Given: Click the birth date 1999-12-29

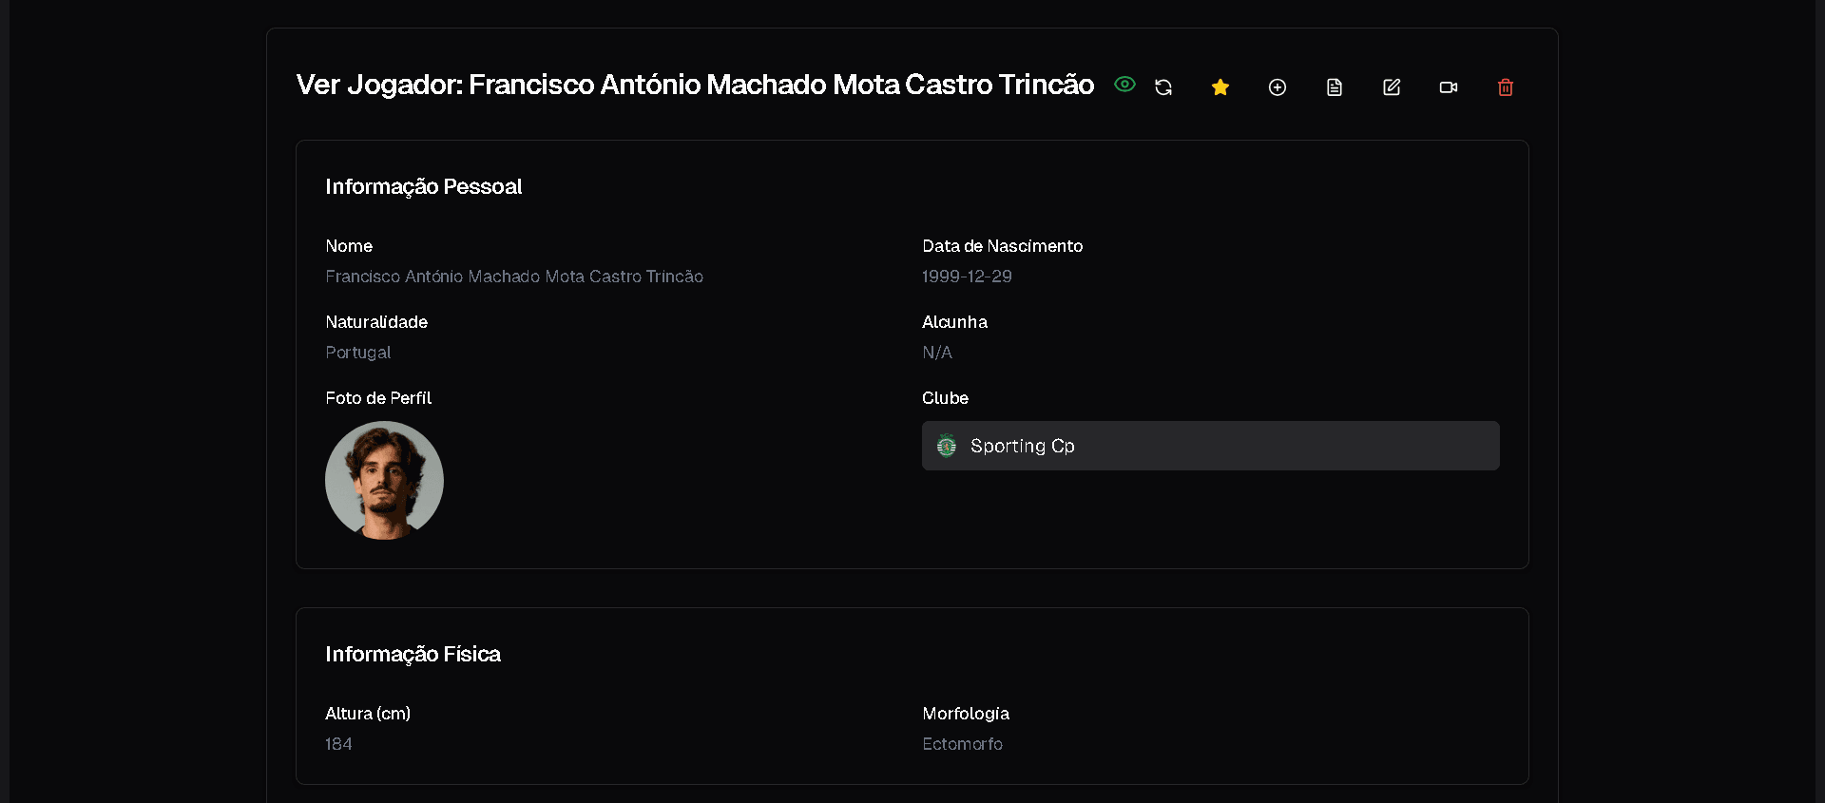Looking at the screenshot, I should (x=967, y=277).
